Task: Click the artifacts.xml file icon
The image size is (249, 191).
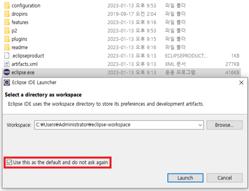Action: tap(7, 64)
